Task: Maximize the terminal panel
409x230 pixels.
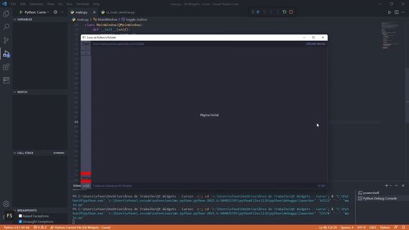Action: coord(396,185)
